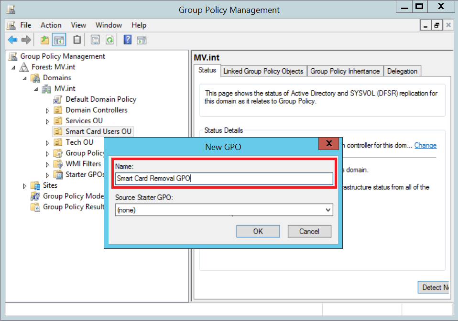Screen dimensions: 458x321
Task: Open the Action menu
Action: pos(51,25)
